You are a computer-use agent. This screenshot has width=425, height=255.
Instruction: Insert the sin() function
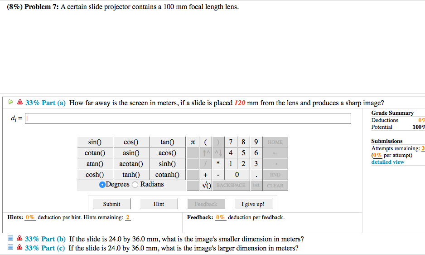click(x=95, y=142)
